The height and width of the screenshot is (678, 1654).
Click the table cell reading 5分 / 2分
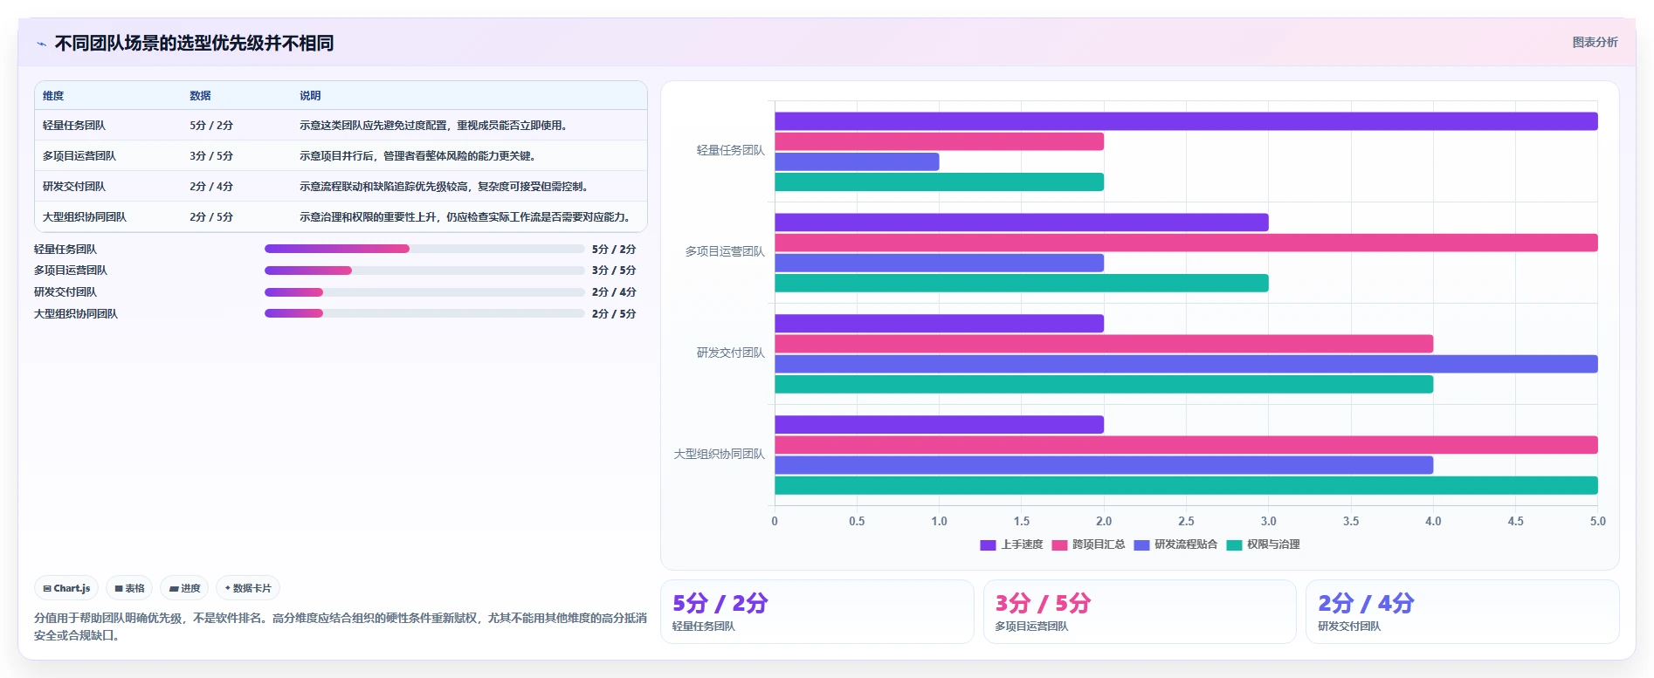click(x=211, y=126)
